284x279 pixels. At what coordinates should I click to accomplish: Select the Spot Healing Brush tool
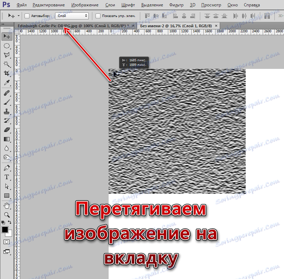coord(7,93)
